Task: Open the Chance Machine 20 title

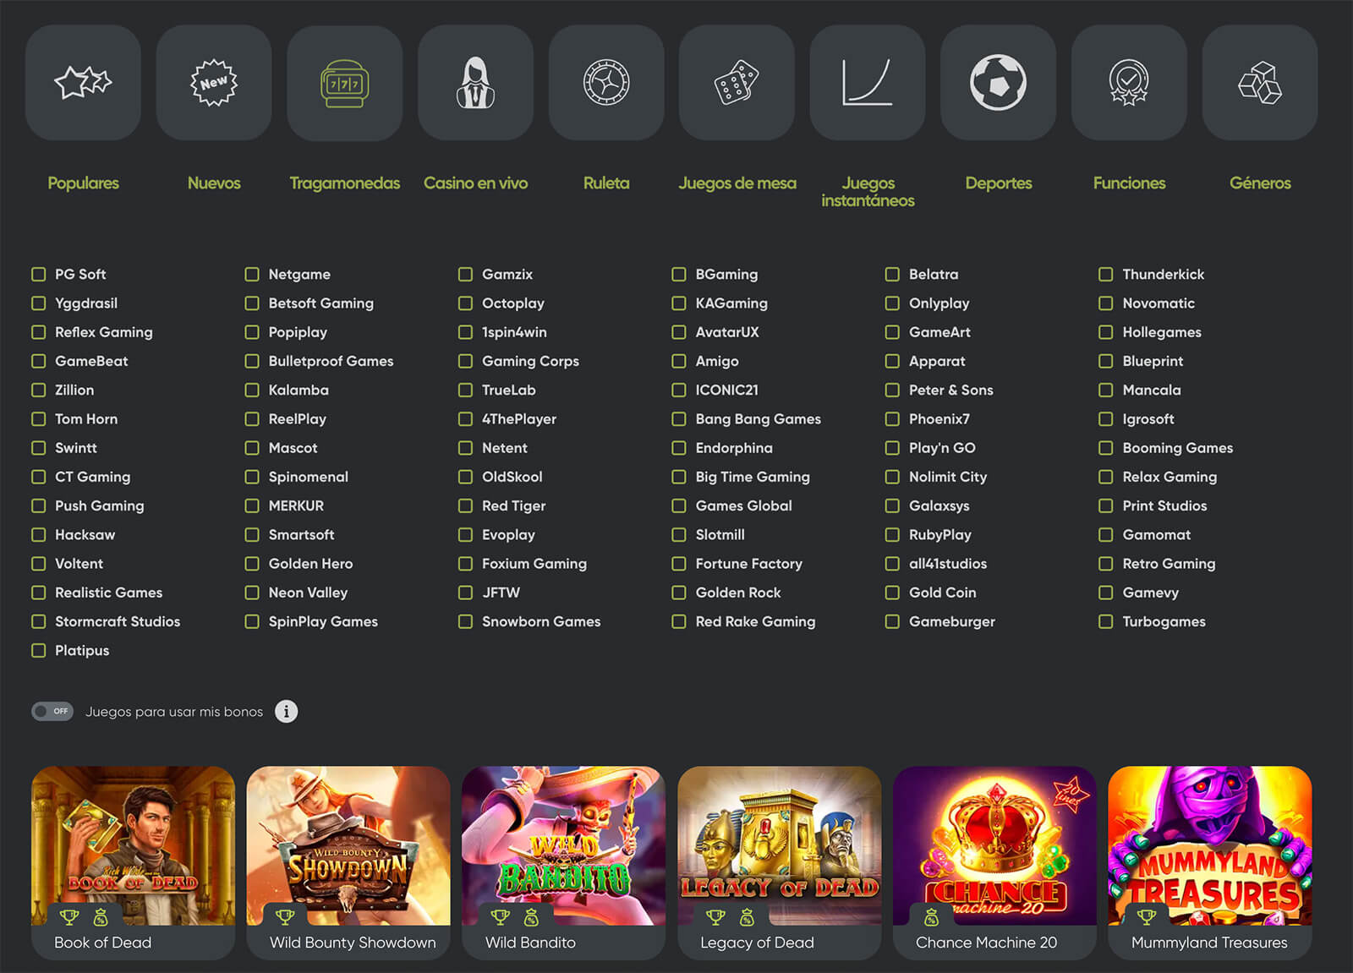Action: point(986,943)
